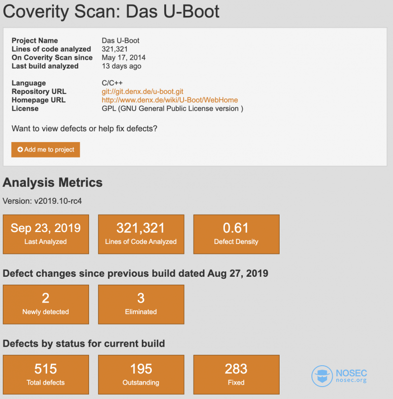
Task: Click the May 17, 2014 date value
Action: pyautogui.click(x=123, y=58)
